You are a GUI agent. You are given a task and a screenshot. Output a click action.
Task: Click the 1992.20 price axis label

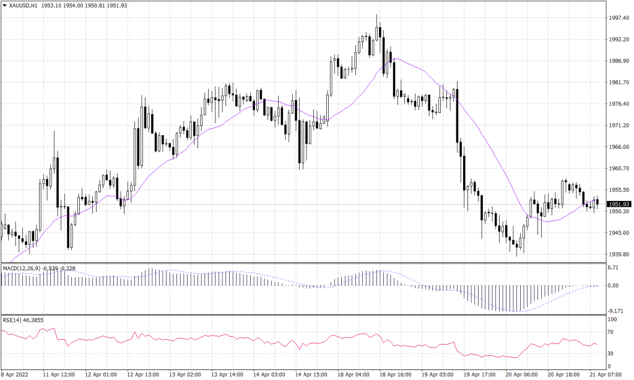(x=619, y=39)
